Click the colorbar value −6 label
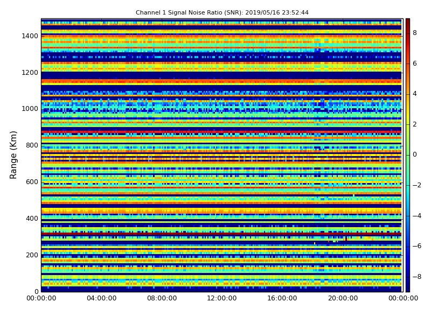This screenshot has height=323, width=431. tap(417, 246)
